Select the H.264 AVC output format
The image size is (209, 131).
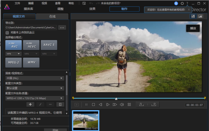[13, 45]
